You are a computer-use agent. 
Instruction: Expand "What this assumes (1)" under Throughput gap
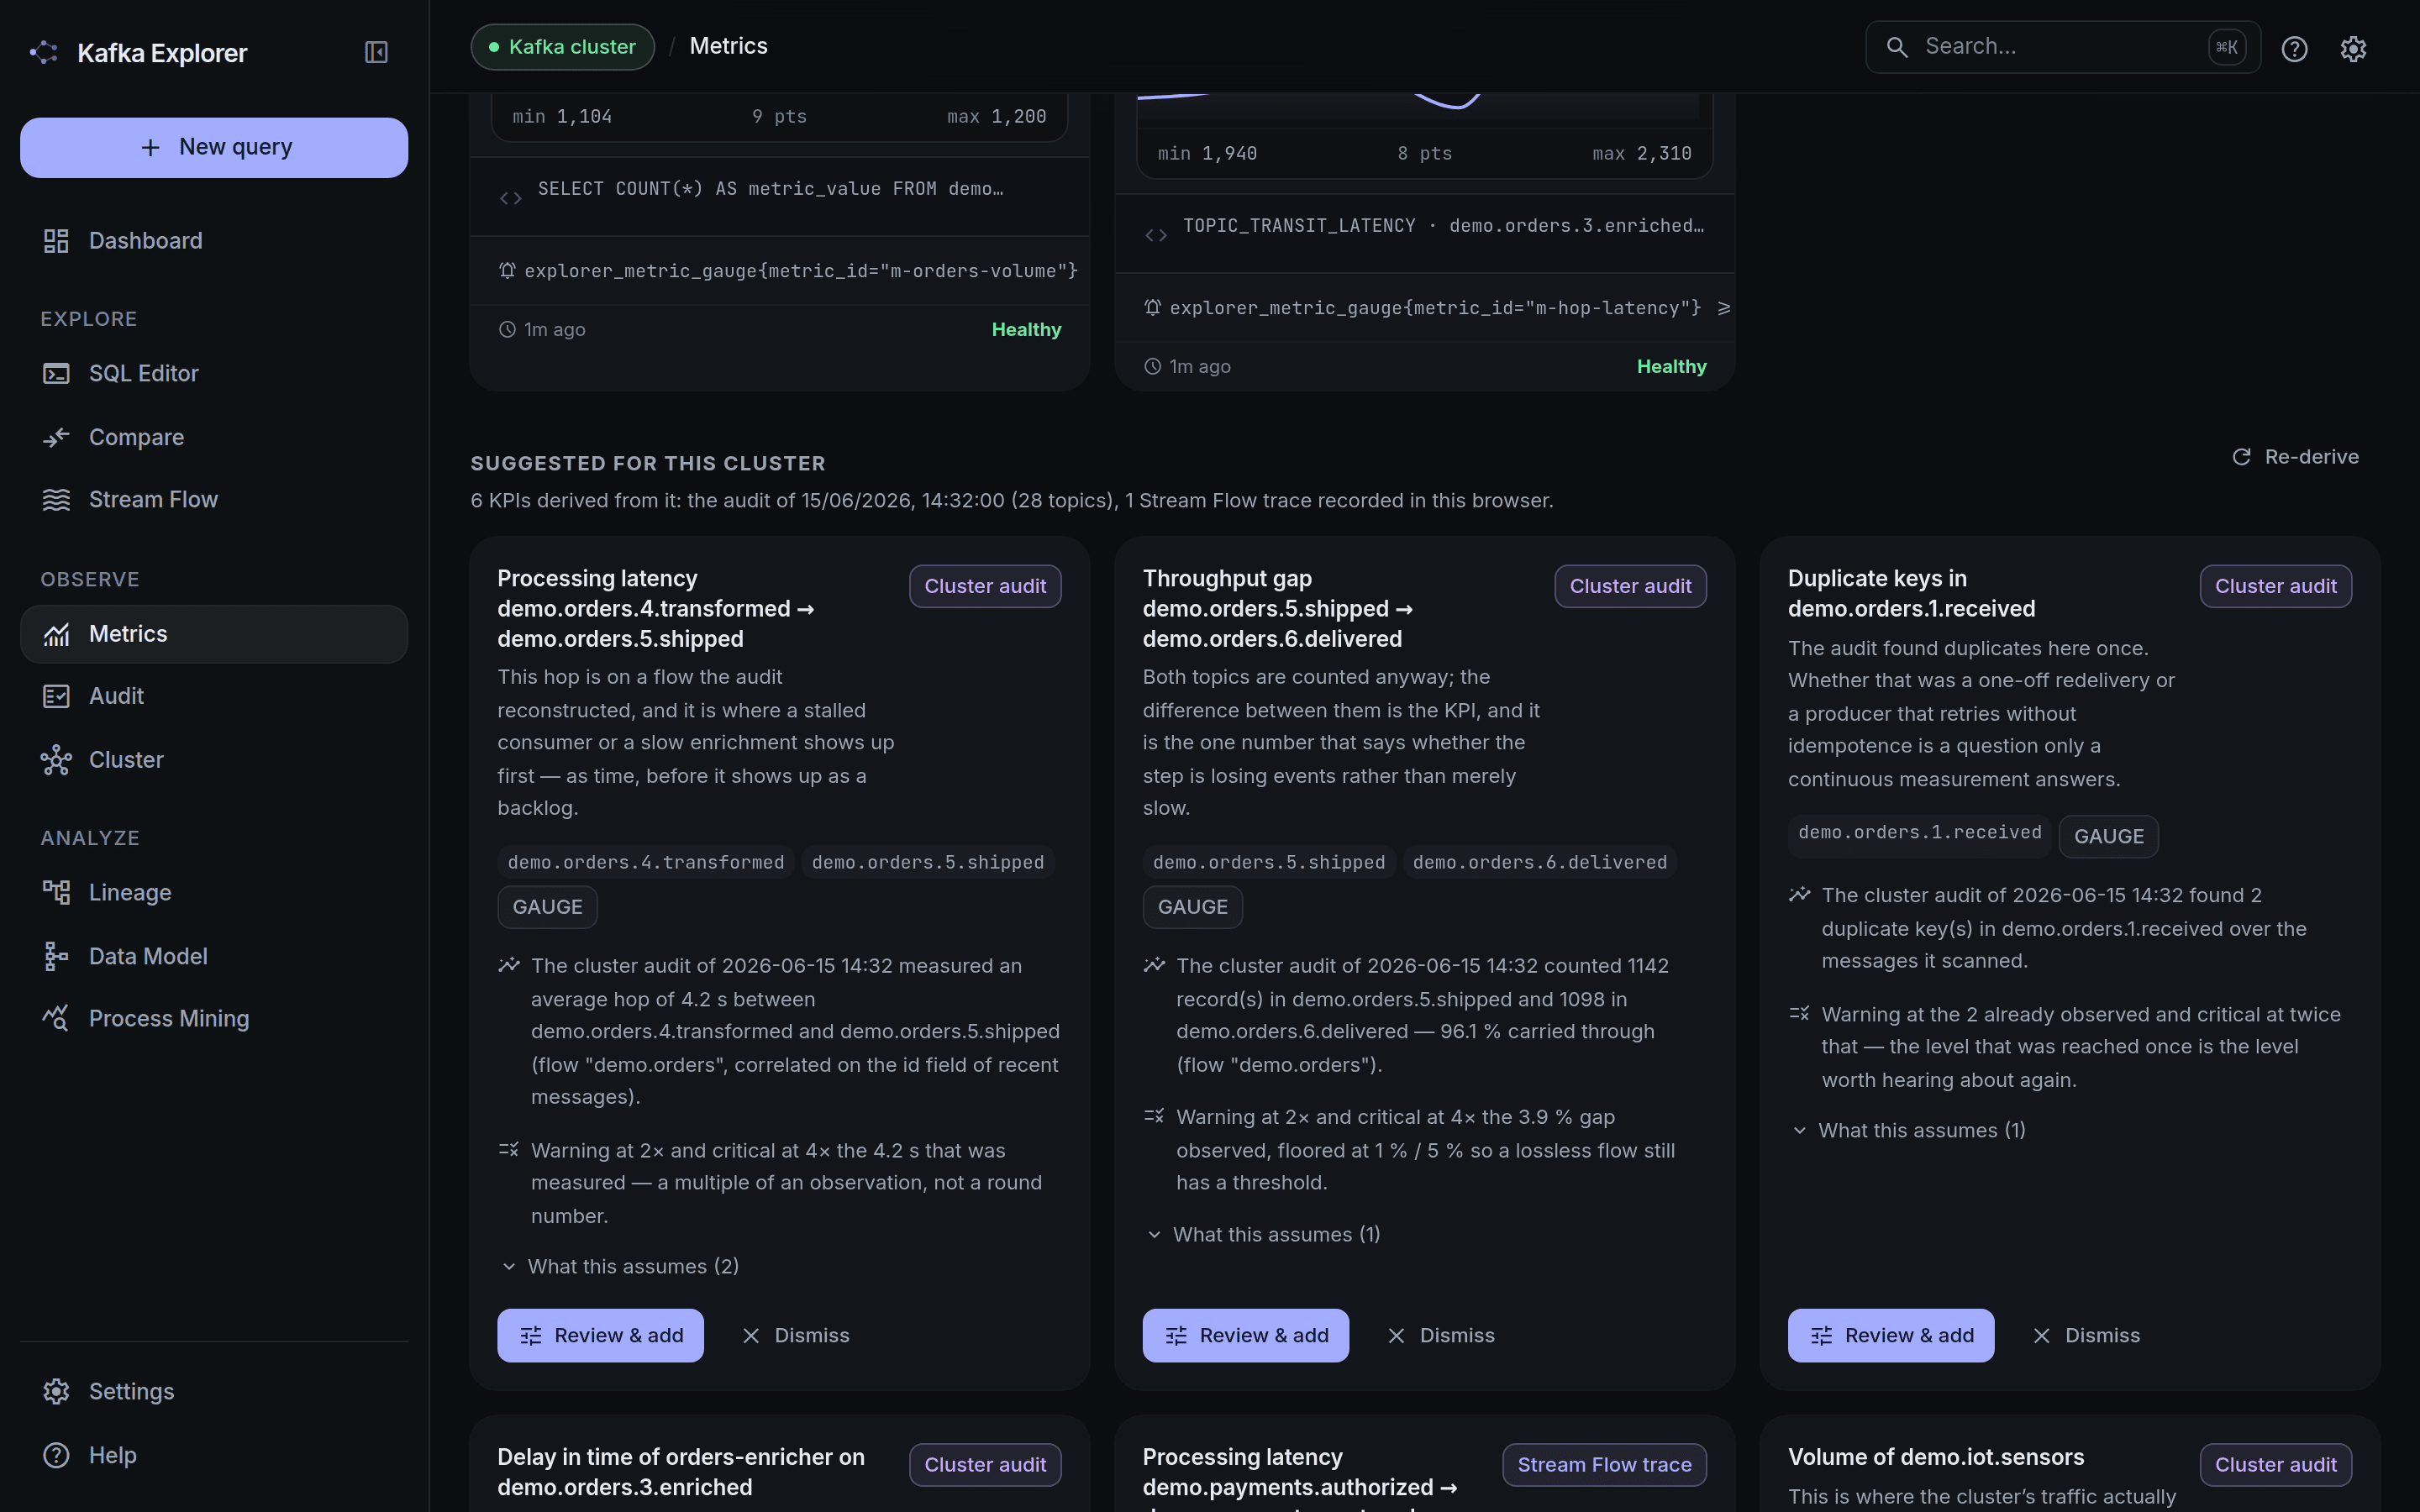[x=1262, y=1235]
